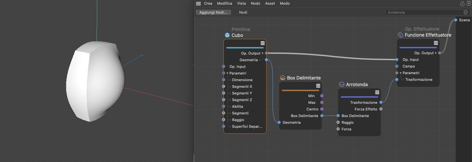Collapse the Parametri group in Cubo node

tap(227, 73)
